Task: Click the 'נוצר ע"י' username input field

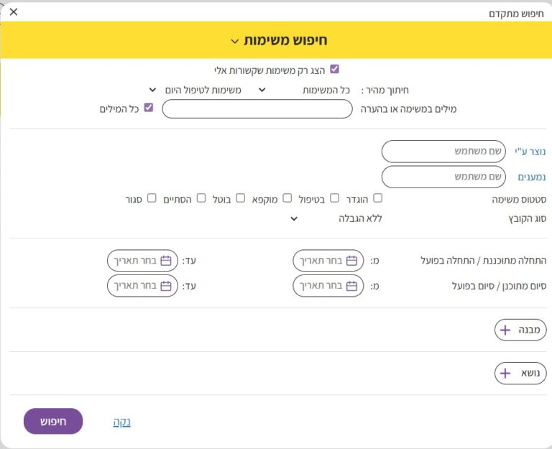Action: pyautogui.click(x=443, y=152)
